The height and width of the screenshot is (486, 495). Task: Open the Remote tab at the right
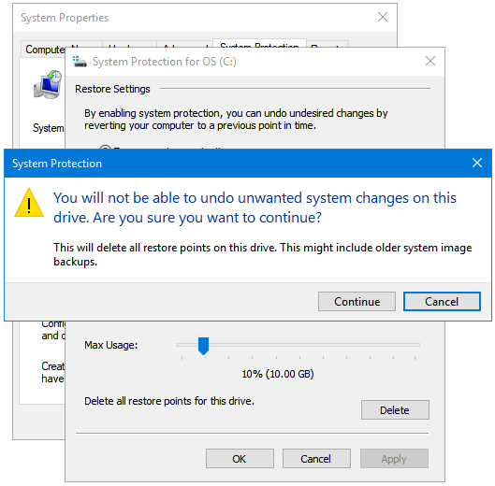(328, 44)
